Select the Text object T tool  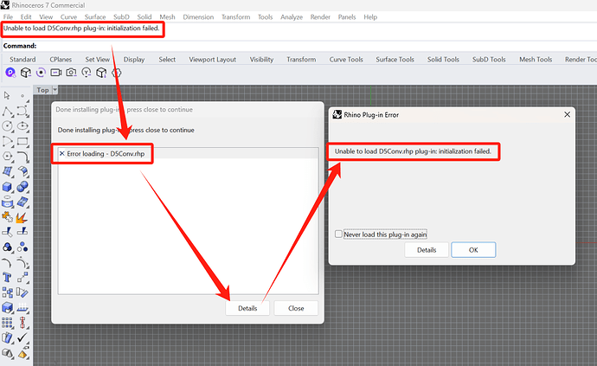(7, 277)
